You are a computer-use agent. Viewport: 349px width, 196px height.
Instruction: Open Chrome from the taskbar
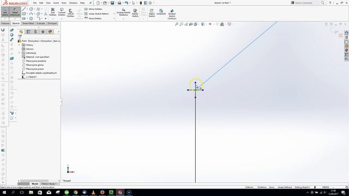point(76,192)
